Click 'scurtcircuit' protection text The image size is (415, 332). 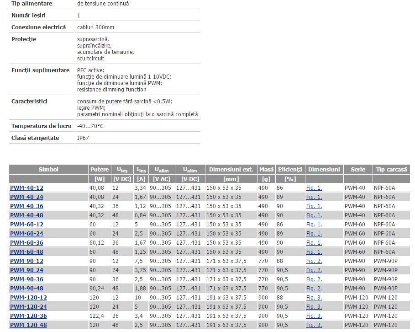pyautogui.click(x=90, y=59)
